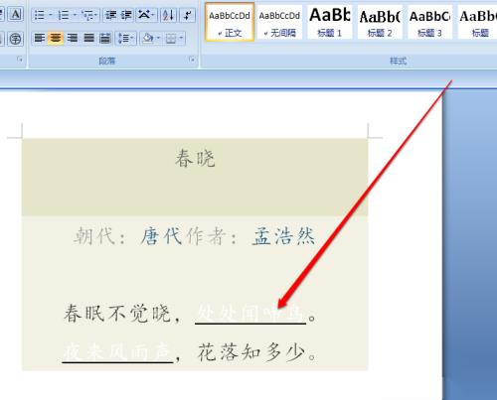Open the font group dialog launcher
Viewport: 497px width, 400px height.
coord(20,60)
